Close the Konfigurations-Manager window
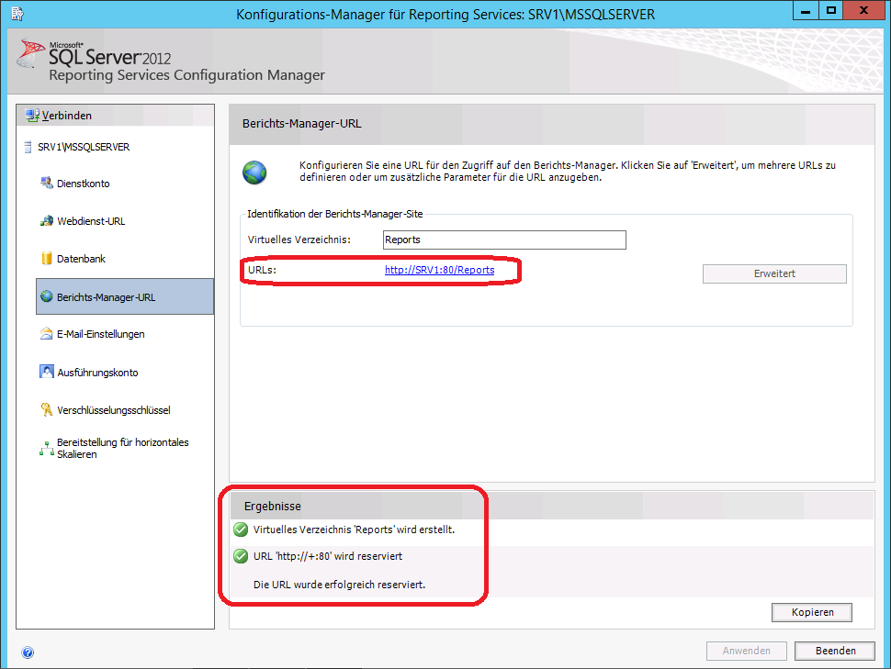The height and width of the screenshot is (669, 891). click(x=863, y=11)
